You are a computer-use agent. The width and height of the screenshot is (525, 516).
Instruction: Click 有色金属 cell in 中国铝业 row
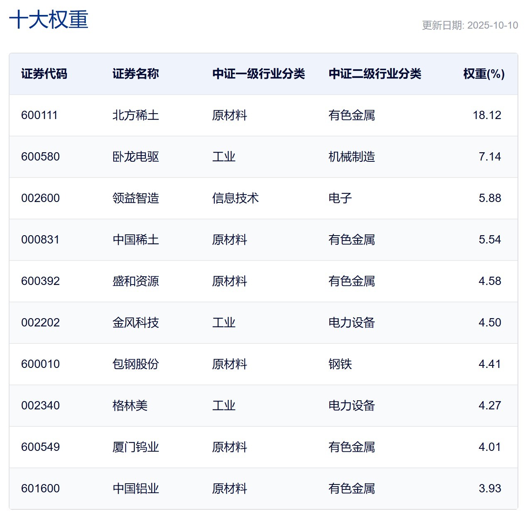352,489
